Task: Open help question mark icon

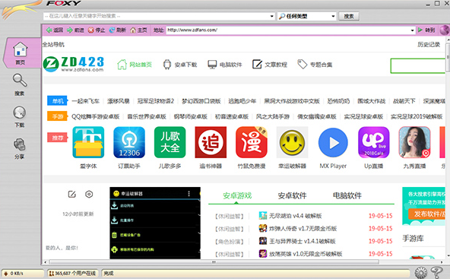Action: [x=437, y=273]
